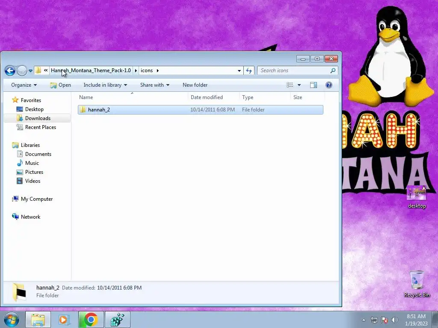438x328 pixels.
Task: Click the magnifier search icon
Action: [x=333, y=70]
